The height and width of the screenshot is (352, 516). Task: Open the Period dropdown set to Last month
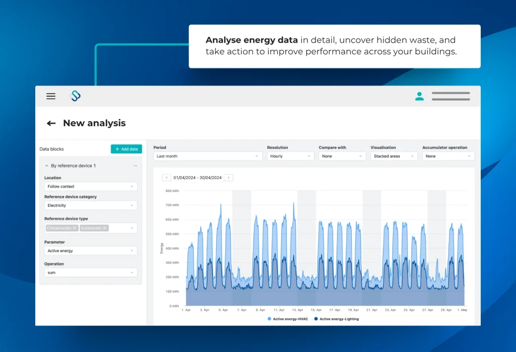pos(208,156)
